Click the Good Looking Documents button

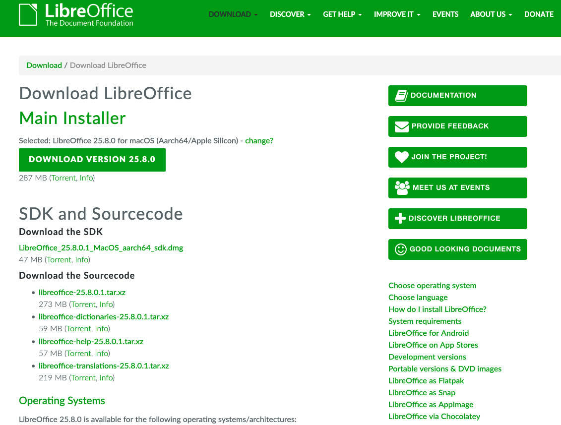point(458,249)
